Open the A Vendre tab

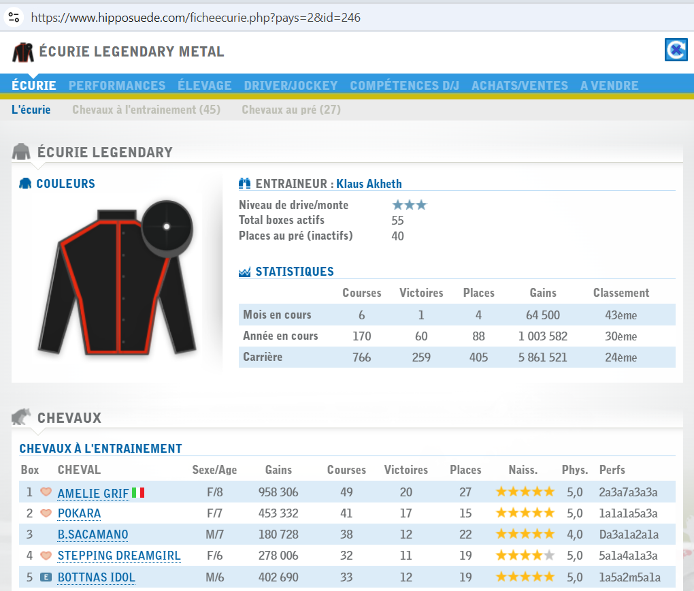[610, 86]
